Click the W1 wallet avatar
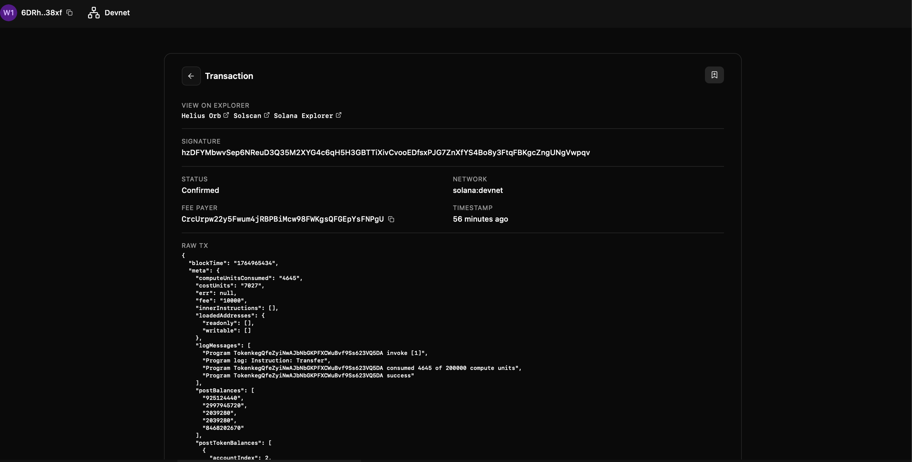The width and height of the screenshot is (912, 462). point(8,13)
